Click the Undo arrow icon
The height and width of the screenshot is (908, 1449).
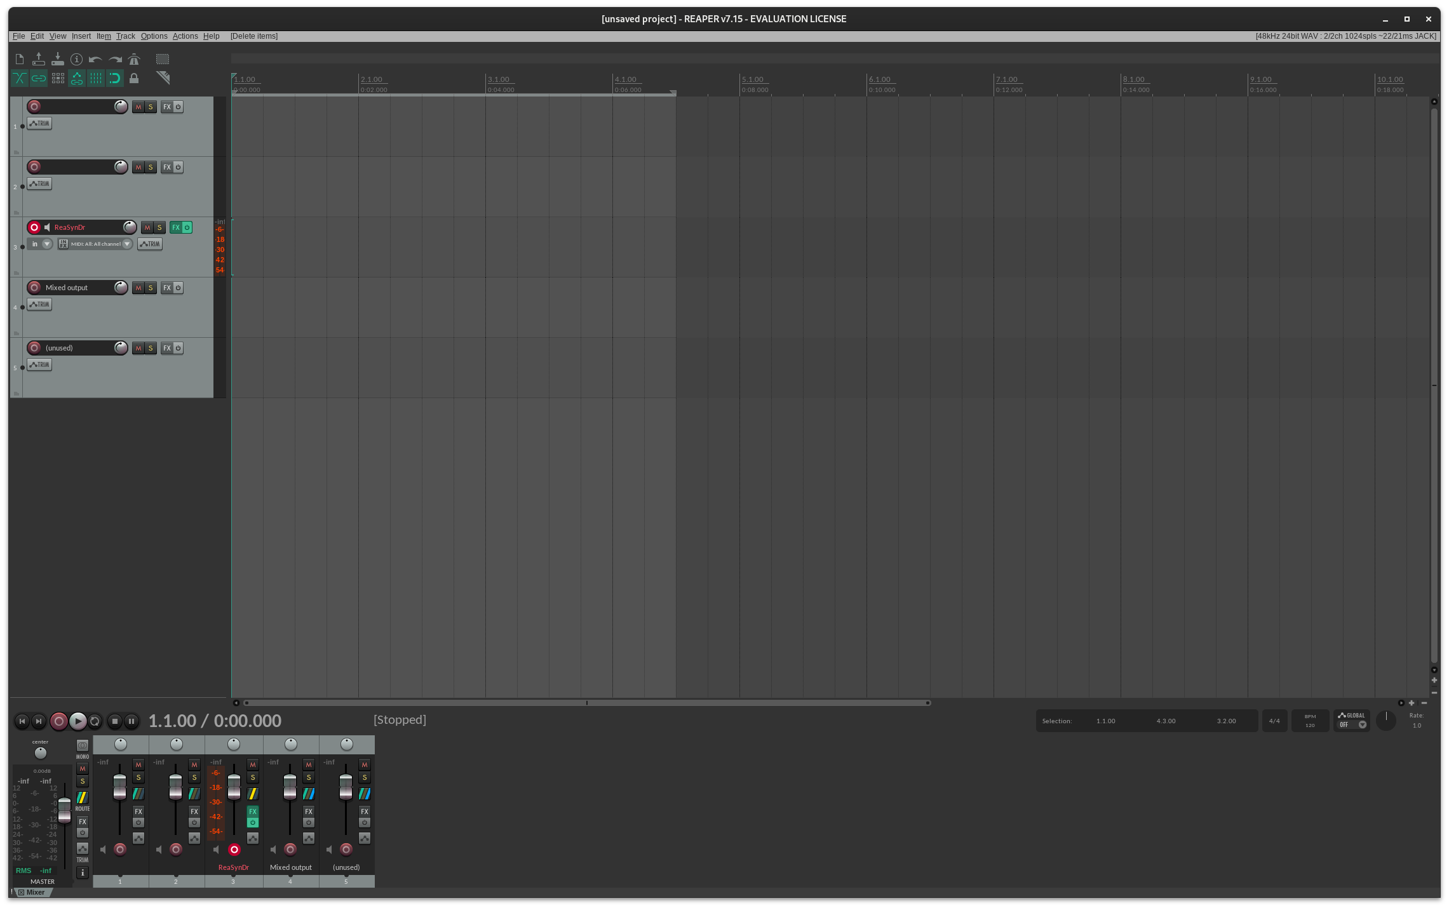(96, 59)
